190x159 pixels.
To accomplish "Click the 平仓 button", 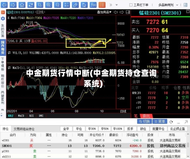I will [79, 129].
